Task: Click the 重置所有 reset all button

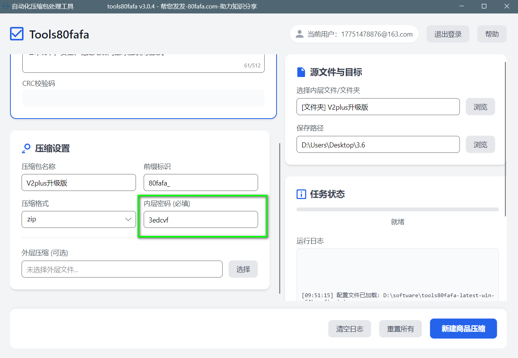Action: click(400, 329)
